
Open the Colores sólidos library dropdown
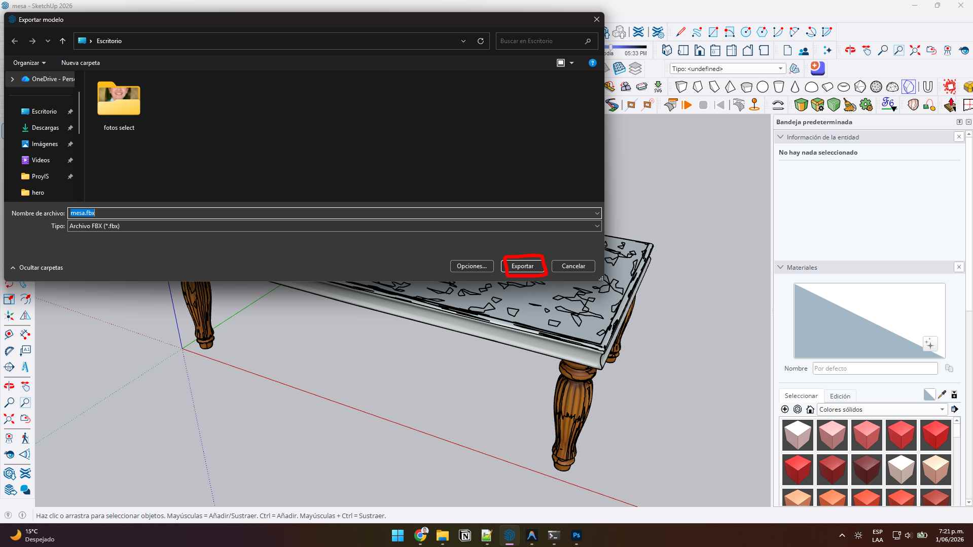882,410
